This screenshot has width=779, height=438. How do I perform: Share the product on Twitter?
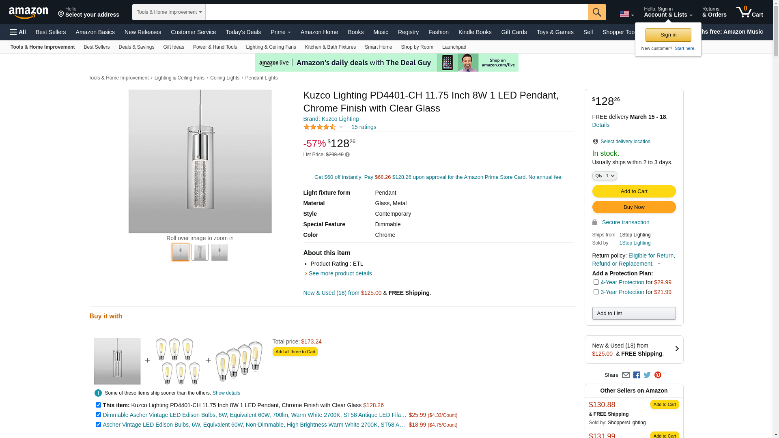click(647, 375)
